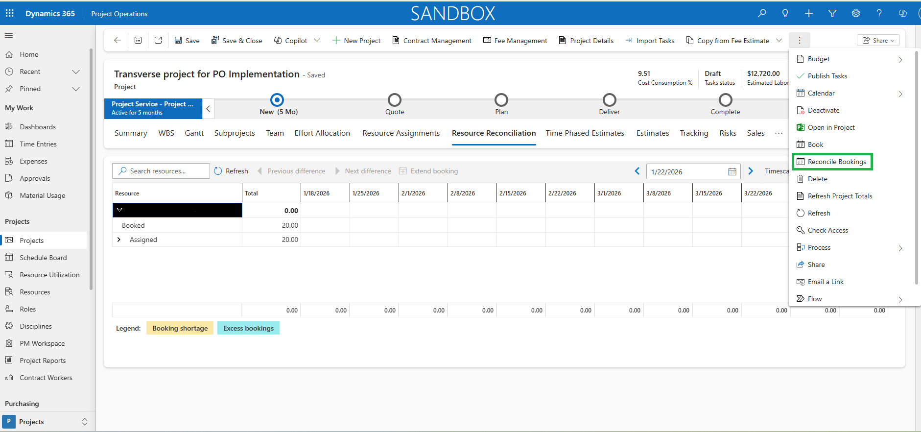Click the date picker calendar icon
The height and width of the screenshot is (432, 921).
coord(732,171)
